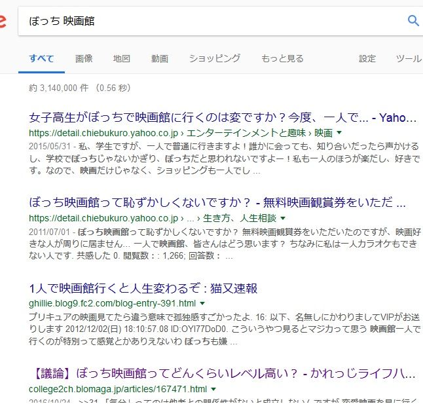This screenshot has height=404, width=423.
Task: Click the search box containing ぼっち 映画館
Action: coord(220,21)
